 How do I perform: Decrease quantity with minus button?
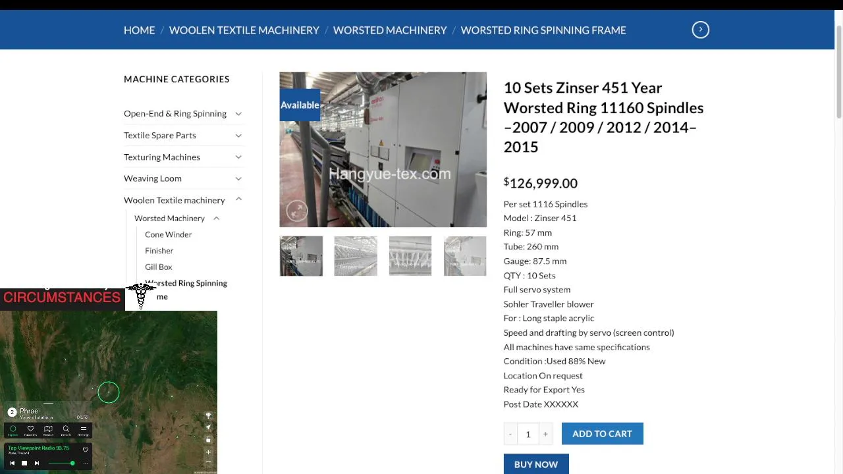[x=510, y=434]
